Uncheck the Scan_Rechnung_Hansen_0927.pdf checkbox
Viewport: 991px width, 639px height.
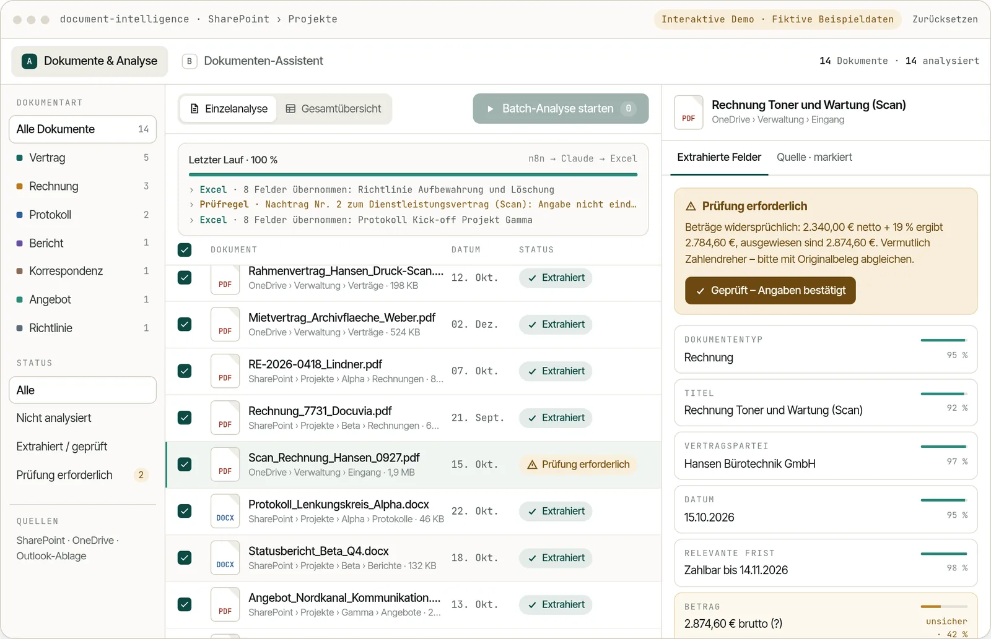click(185, 465)
